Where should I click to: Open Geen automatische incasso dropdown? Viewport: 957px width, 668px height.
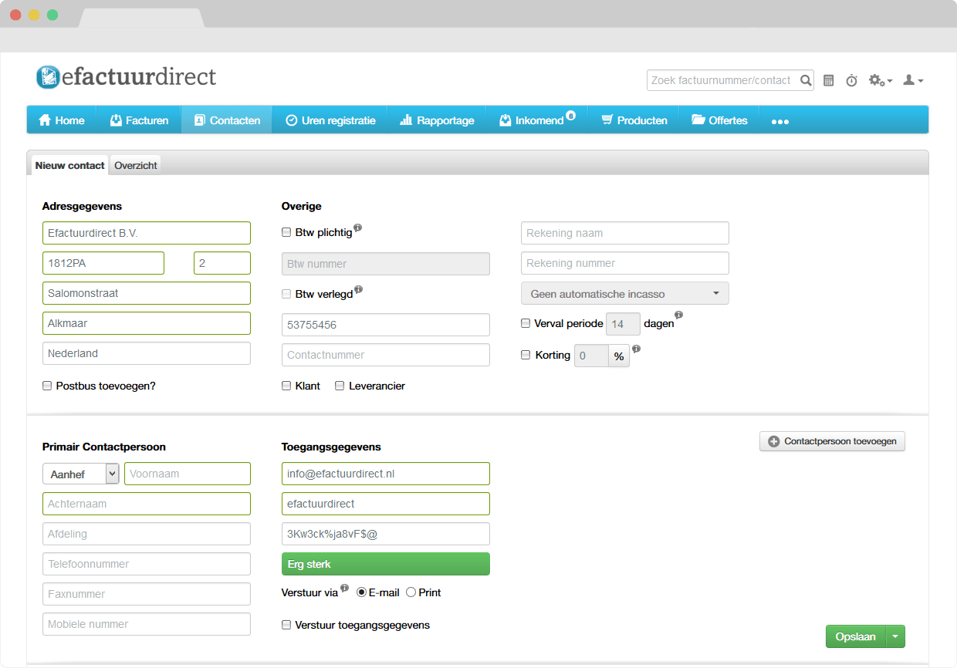(625, 294)
